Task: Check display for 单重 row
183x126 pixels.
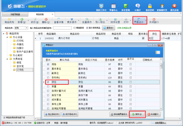Action: [48, 86]
